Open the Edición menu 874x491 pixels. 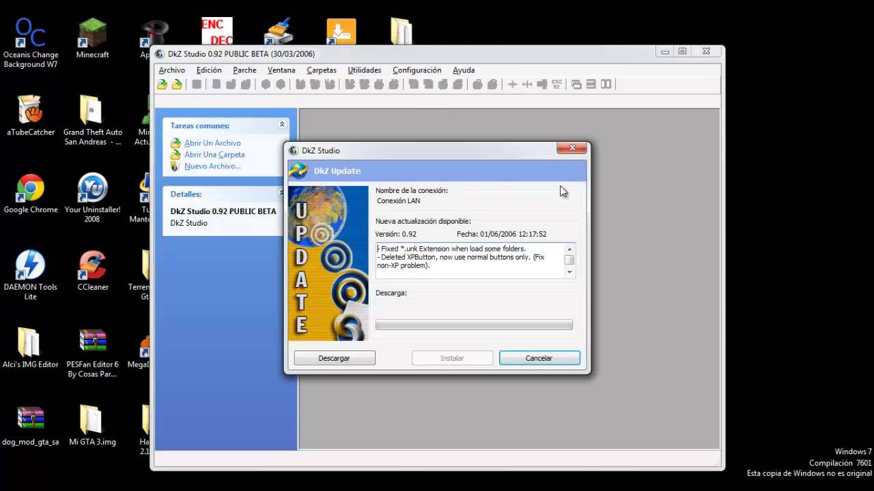[x=209, y=70]
